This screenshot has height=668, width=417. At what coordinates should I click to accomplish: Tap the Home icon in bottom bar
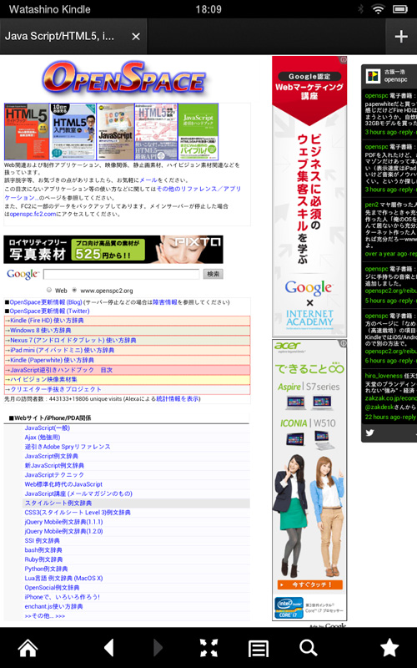click(x=28, y=648)
